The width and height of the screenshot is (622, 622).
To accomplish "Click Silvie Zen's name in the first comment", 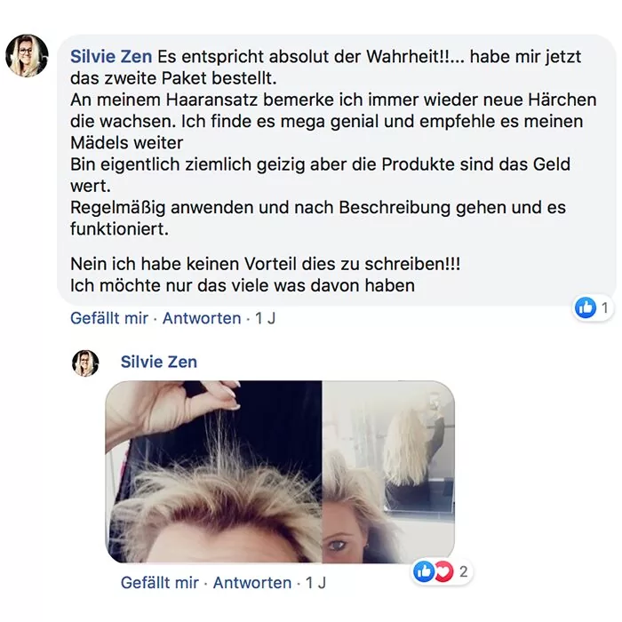I will (111, 56).
